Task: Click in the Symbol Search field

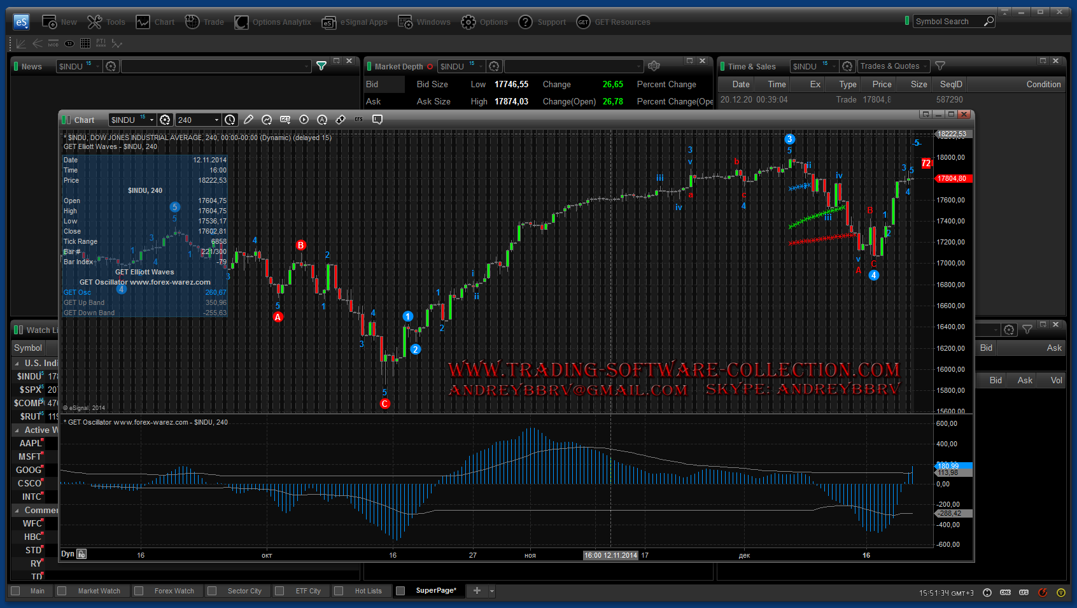Action: (x=947, y=22)
